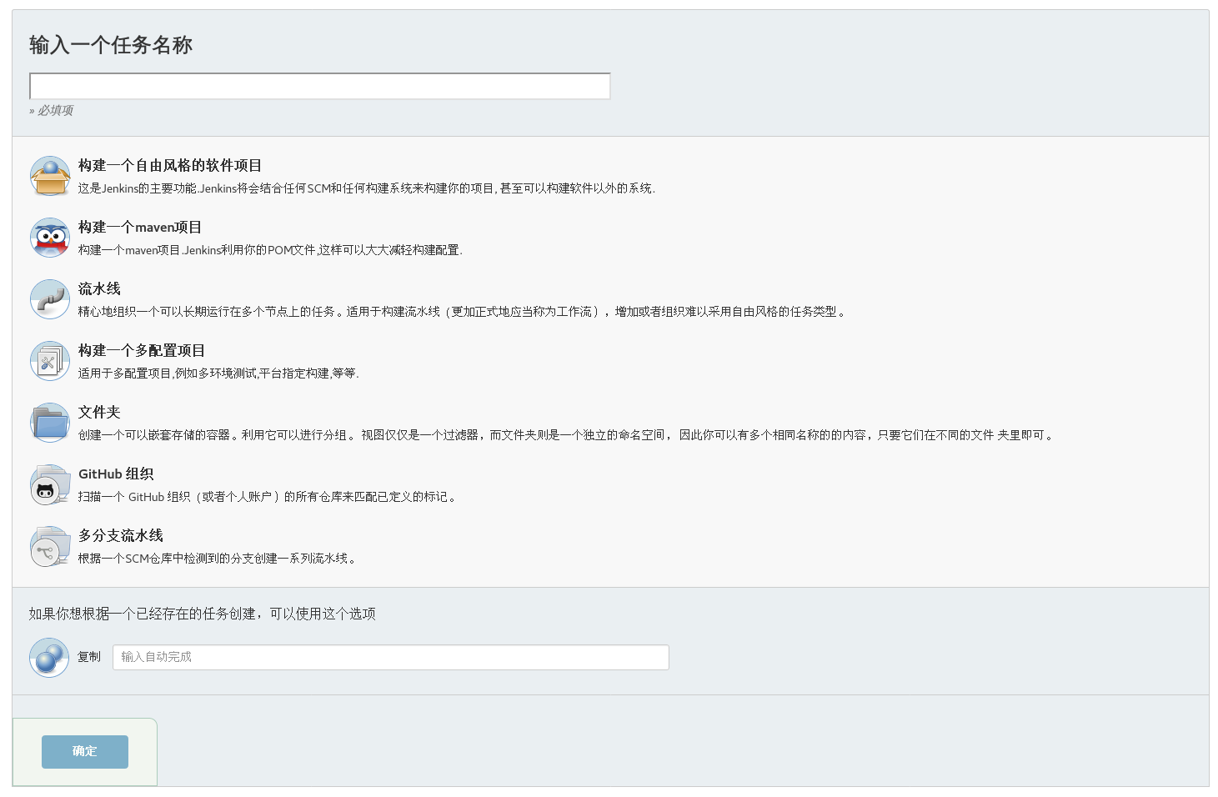This screenshot has width=1218, height=797.
Task: Click the folder description starting 创建一个可以嵌套
Action: (x=567, y=435)
